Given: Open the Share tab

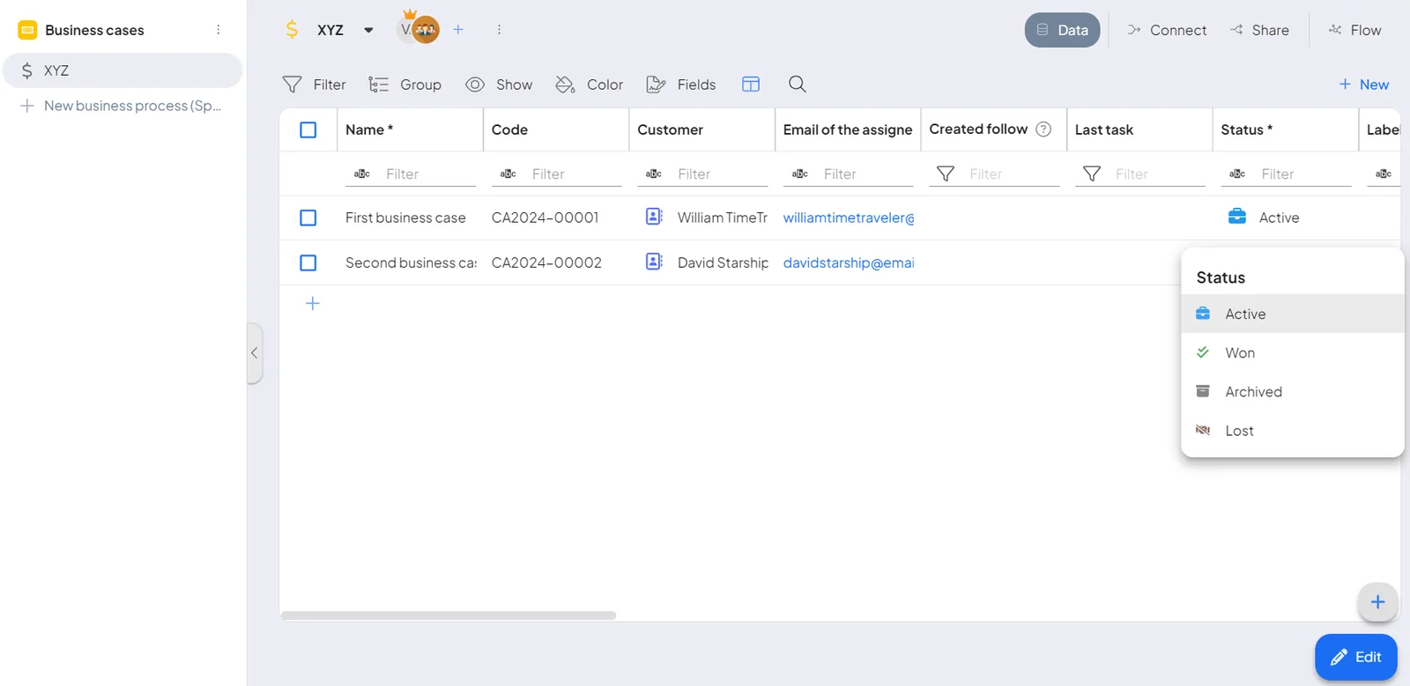Looking at the screenshot, I should click(1259, 30).
